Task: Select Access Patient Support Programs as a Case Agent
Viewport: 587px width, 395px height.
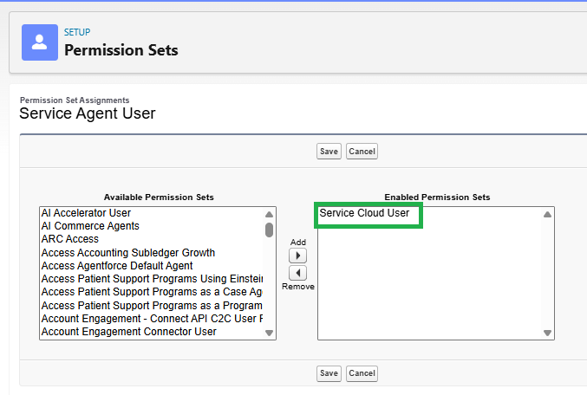Action: [x=152, y=292]
